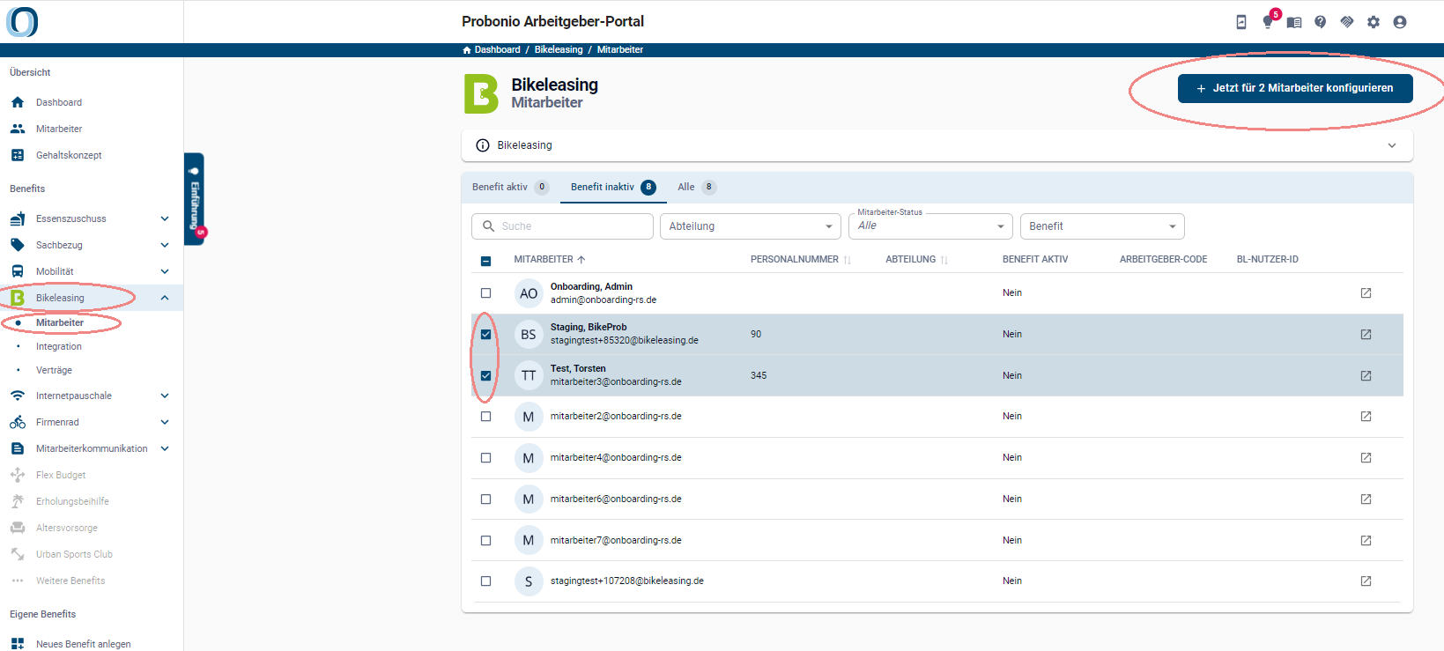Open details icon for Staging, BikeProb row

pyautogui.click(x=1366, y=335)
